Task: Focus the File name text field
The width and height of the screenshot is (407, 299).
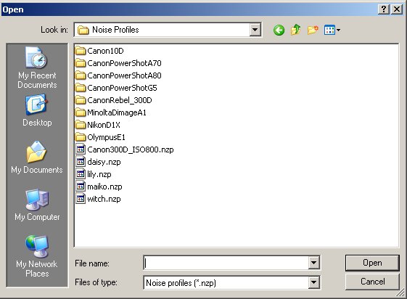Action: pos(226,263)
